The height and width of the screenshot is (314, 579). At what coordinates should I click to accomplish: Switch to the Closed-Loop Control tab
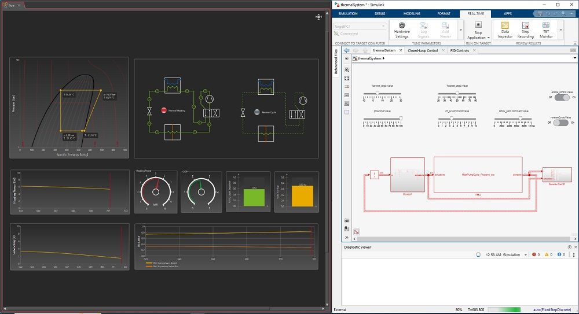423,50
